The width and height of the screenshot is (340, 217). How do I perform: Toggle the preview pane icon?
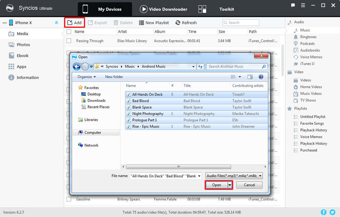click(250, 77)
